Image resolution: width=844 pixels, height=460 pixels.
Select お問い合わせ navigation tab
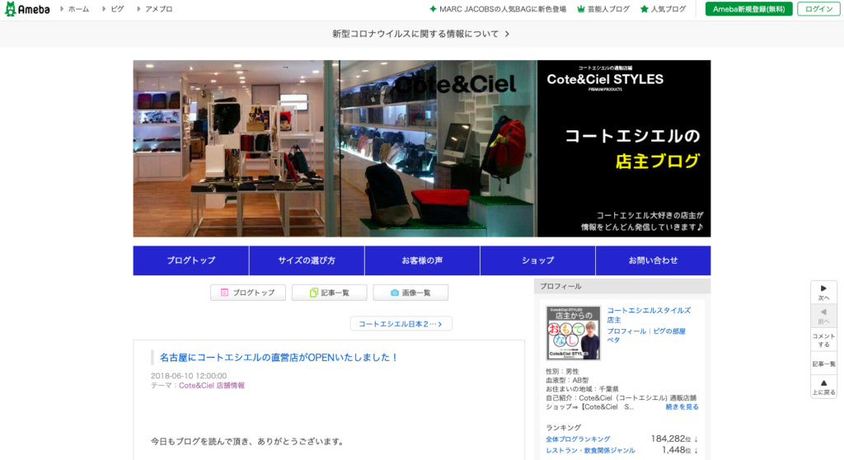coord(653,261)
